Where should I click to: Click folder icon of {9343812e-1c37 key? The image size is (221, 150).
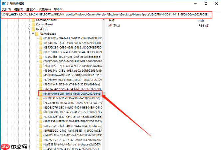41,117
